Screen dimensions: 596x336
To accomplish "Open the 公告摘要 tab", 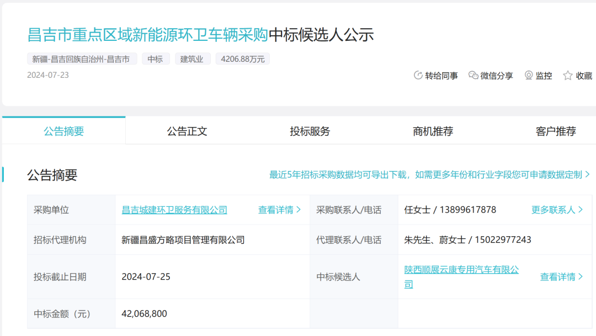I will coord(64,131).
